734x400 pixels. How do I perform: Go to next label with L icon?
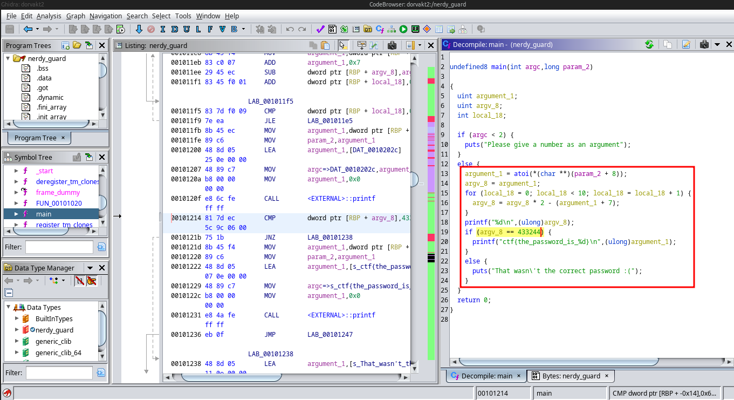pyautogui.click(x=199, y=29)
